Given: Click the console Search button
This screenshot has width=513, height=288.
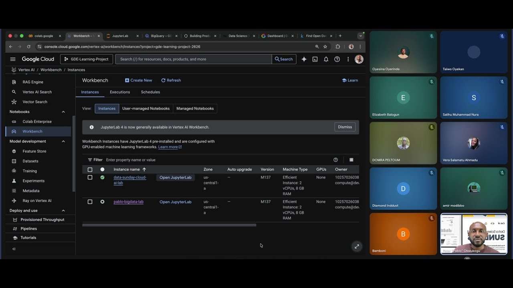Looking at the screenshot, I should [x=284, y=59].
